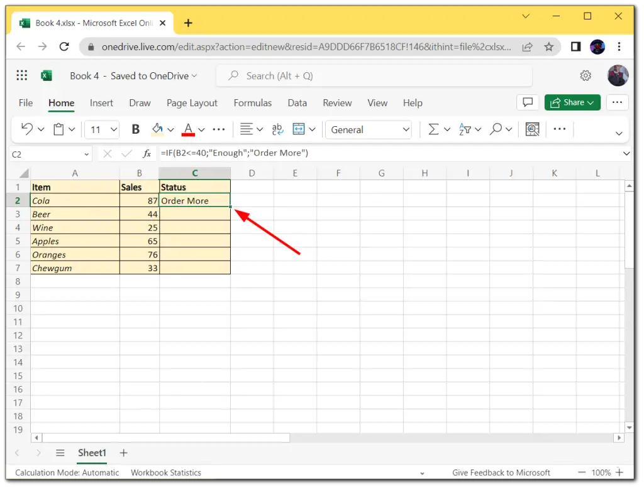Click the Insert Function fx icon

[147, 153]
